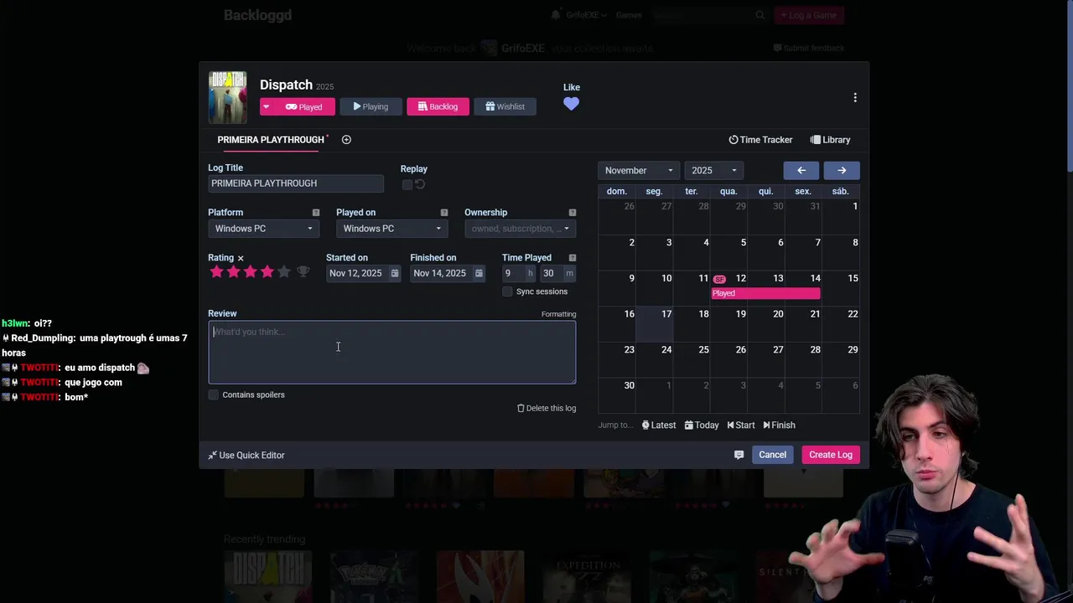Click the Dispatch cover art thumbnail
Screen dimensions: 1073x603
coord(228,98)
